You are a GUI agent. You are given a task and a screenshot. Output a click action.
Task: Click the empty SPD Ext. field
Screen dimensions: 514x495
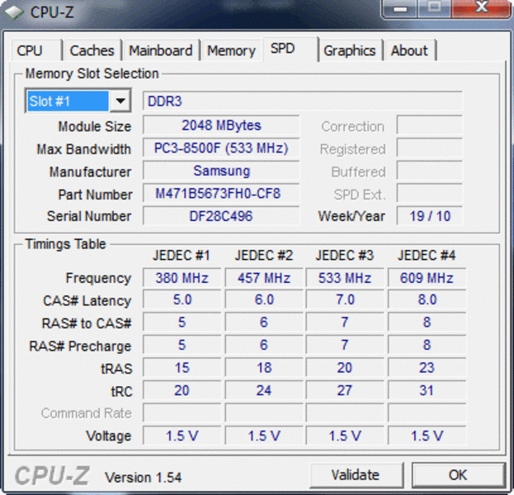pyautogui.click(x=430, y=193)
